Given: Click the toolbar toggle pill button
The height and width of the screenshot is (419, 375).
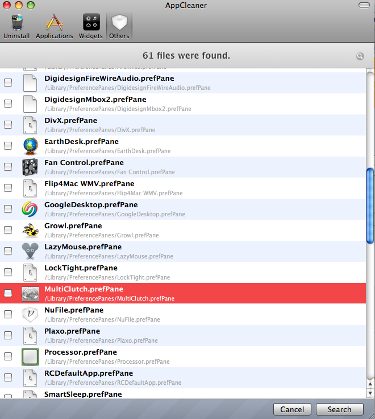Looking at the screenshot, I should (x=364, y=5).
